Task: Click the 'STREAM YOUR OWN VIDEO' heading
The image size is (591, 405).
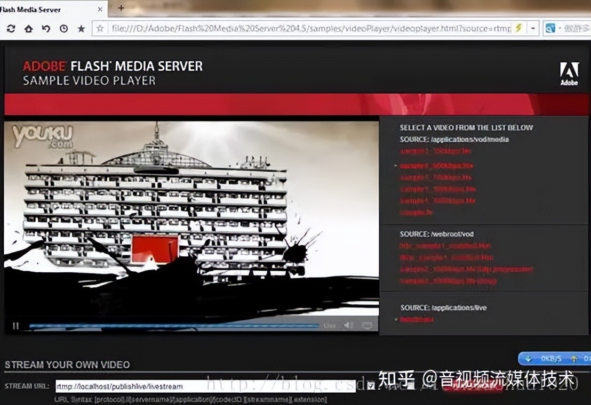Action: click(67, 365)
